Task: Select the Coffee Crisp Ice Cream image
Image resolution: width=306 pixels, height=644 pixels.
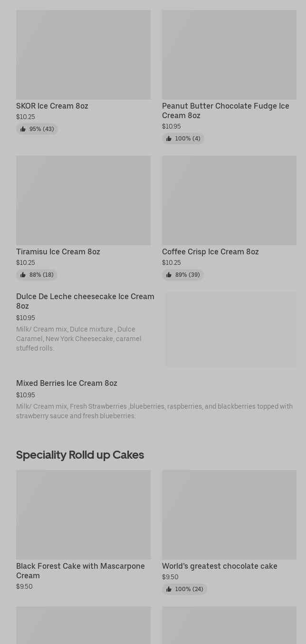Action: click(x=229, y=201)
